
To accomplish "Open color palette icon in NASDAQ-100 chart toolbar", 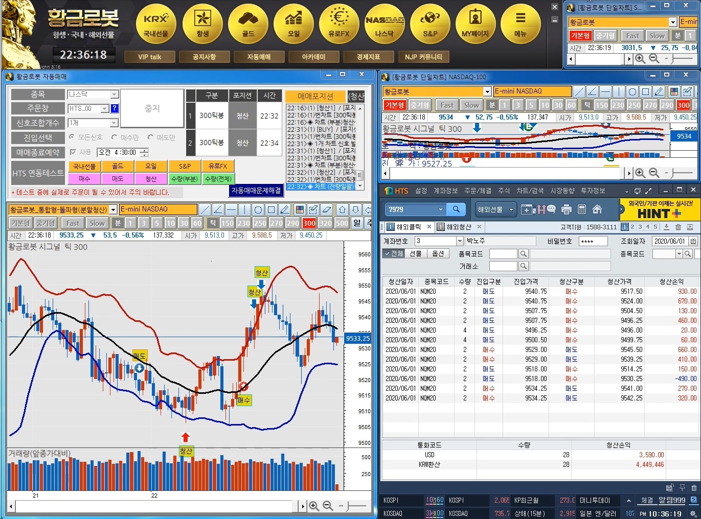I will tap(674, 92).
